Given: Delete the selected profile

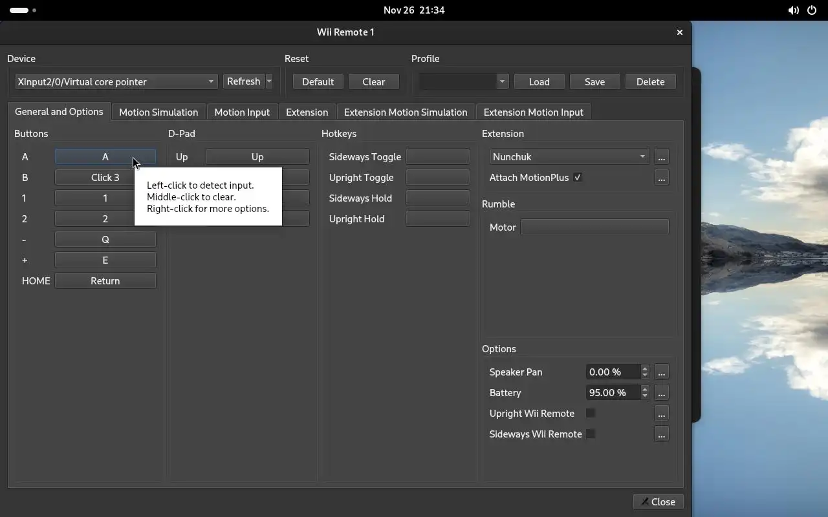Looking at the screenshot, I should point(650,82).
